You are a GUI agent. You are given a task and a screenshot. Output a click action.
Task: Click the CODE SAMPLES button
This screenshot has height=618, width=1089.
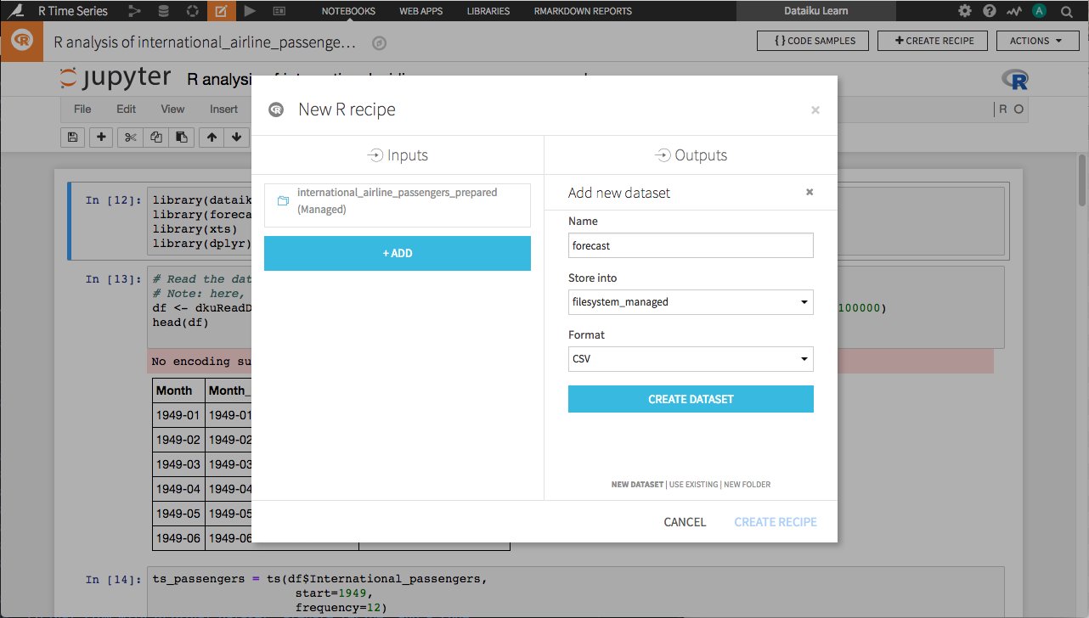pos(812,41)
